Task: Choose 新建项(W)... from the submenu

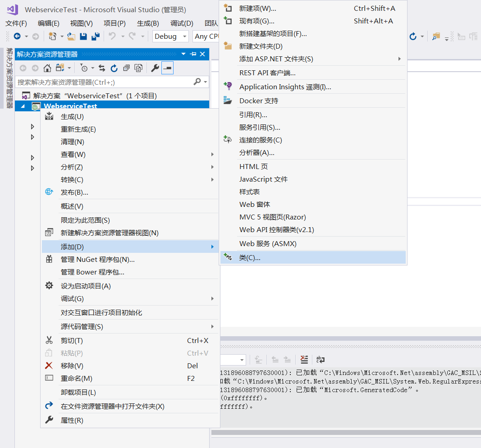Action: pos(313,8)
